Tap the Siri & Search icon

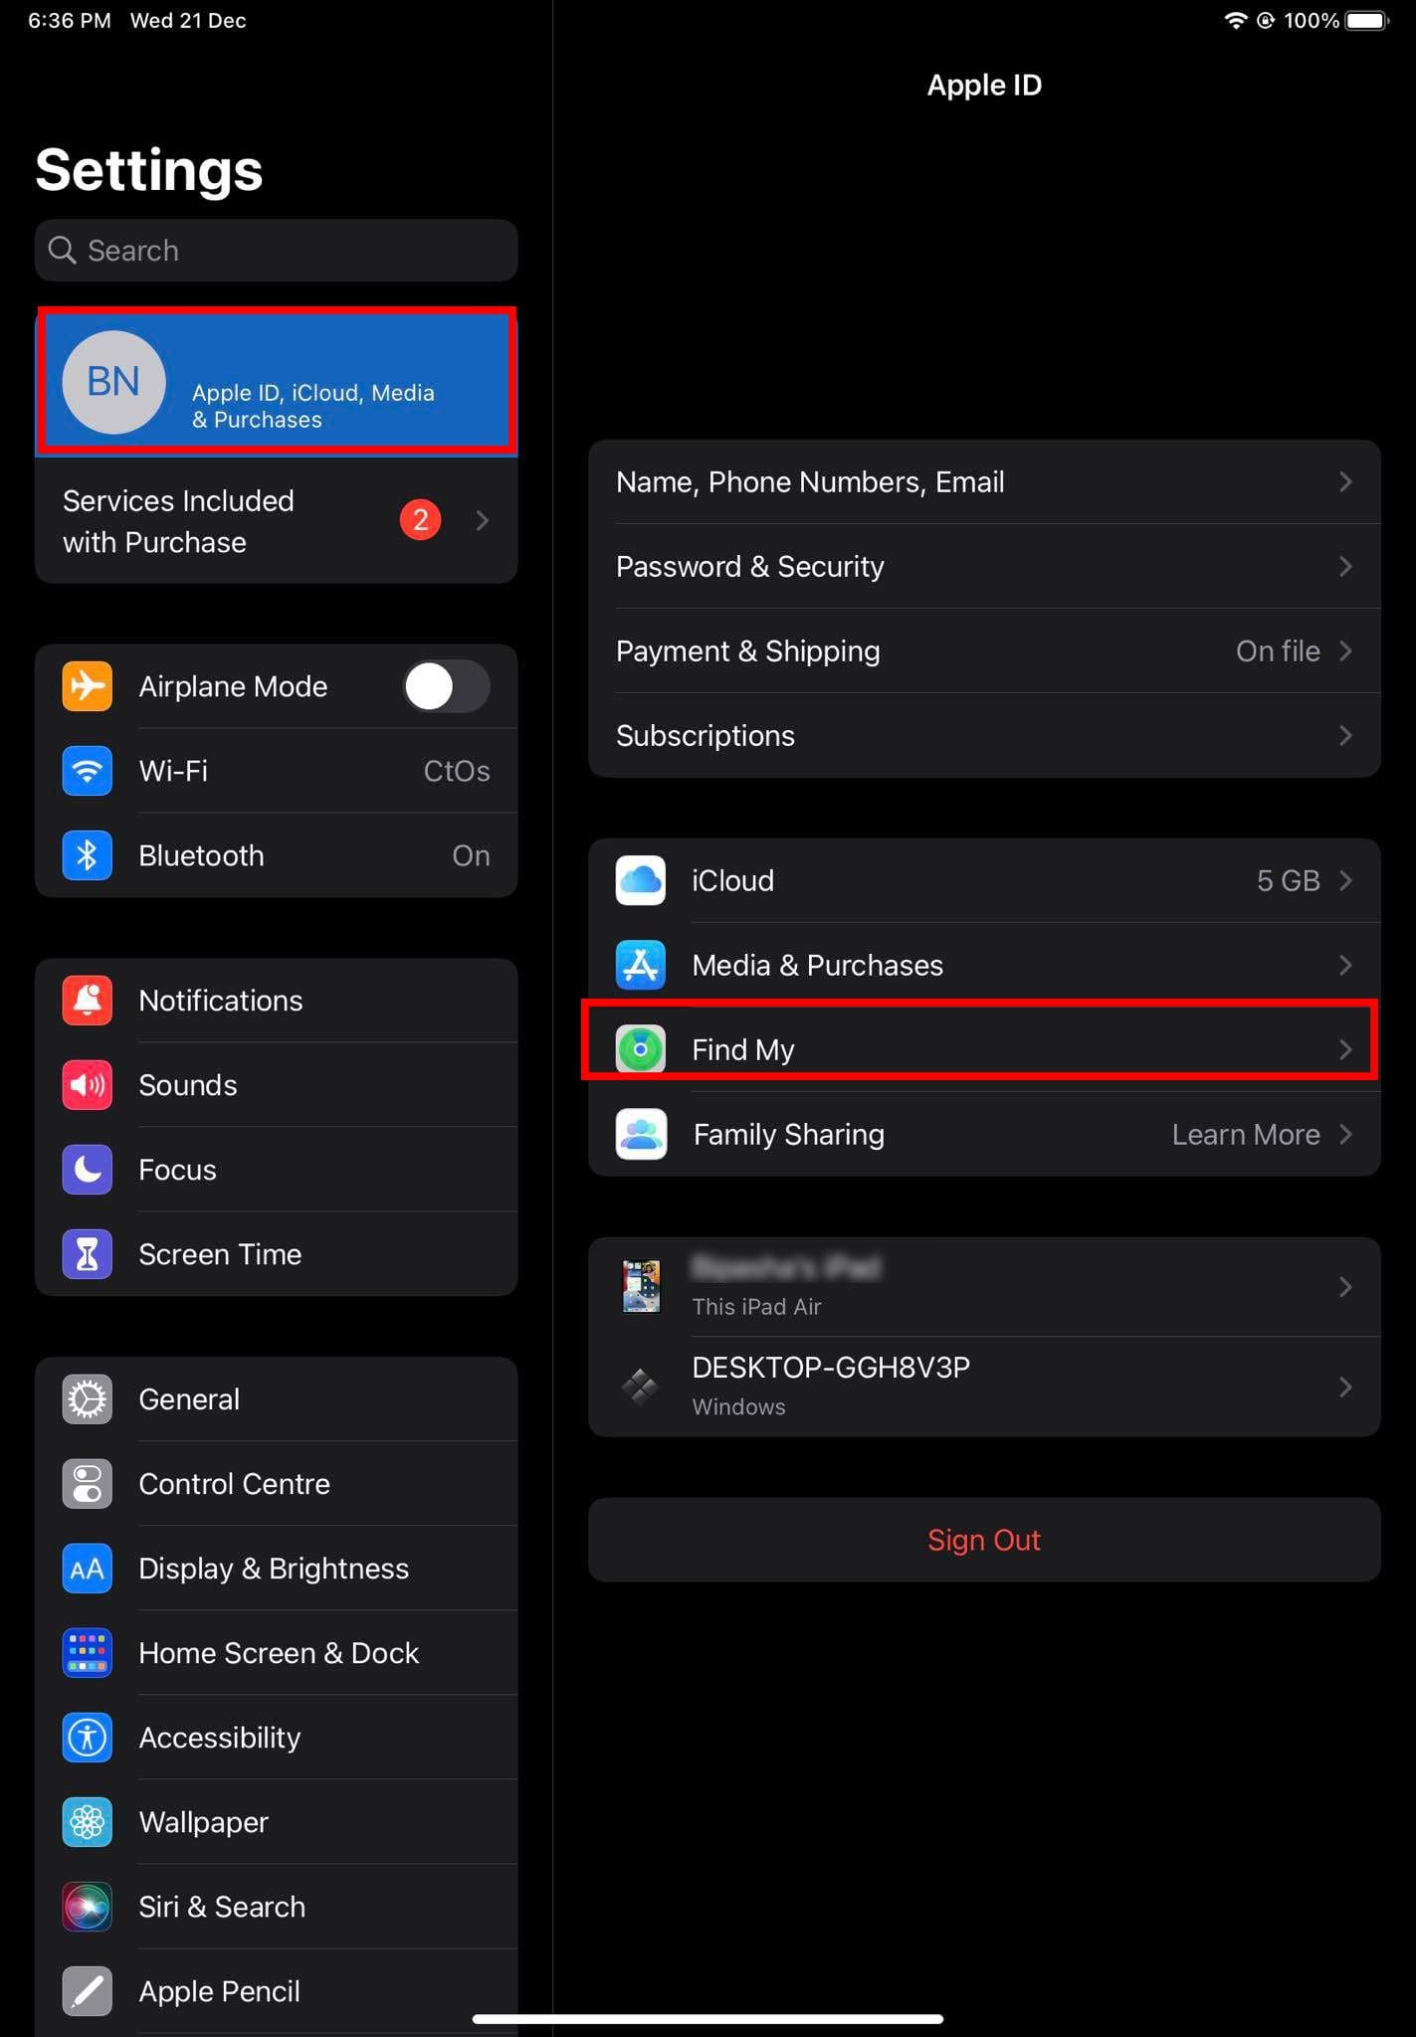click(x=88, y=1907)
